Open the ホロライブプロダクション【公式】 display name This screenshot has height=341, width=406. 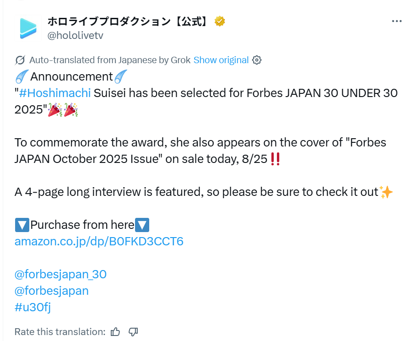[x=128, y=21]
